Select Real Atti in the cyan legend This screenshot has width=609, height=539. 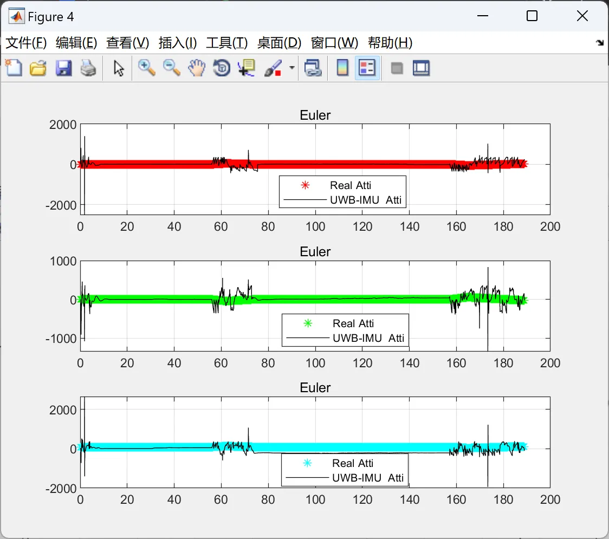tap(352, 463)
